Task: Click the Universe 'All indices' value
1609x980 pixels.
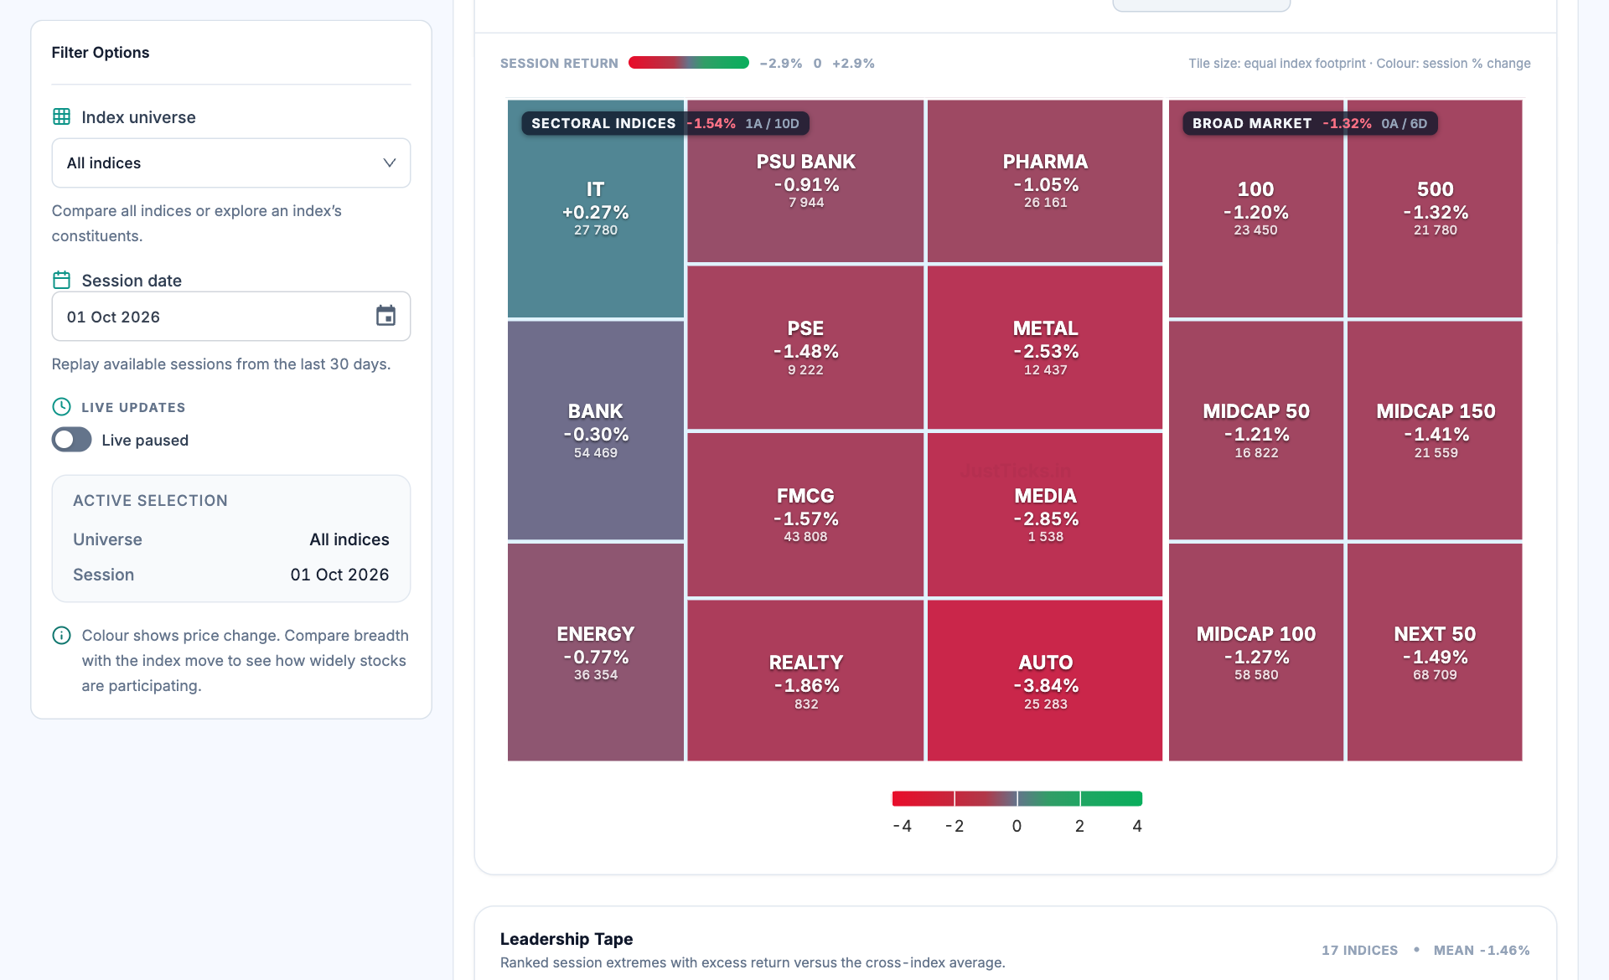Action: click(x=349, y=539)
